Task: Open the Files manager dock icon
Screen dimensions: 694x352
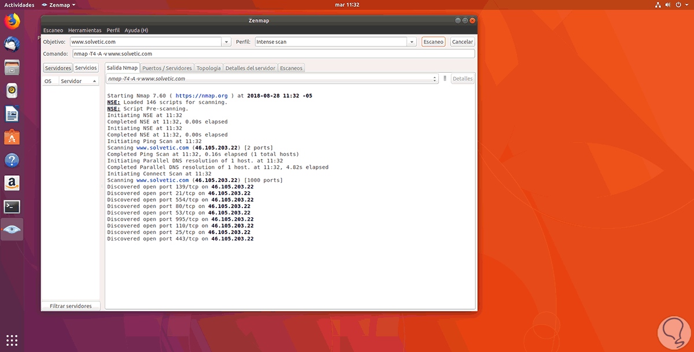Action: click(12, 67)
